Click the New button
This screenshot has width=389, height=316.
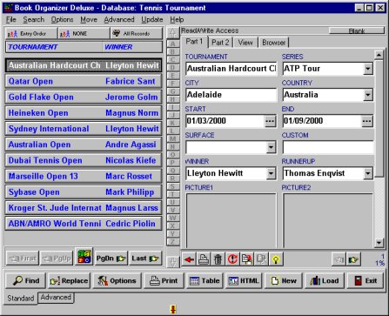pyautogui.click(x=283, y=280)
